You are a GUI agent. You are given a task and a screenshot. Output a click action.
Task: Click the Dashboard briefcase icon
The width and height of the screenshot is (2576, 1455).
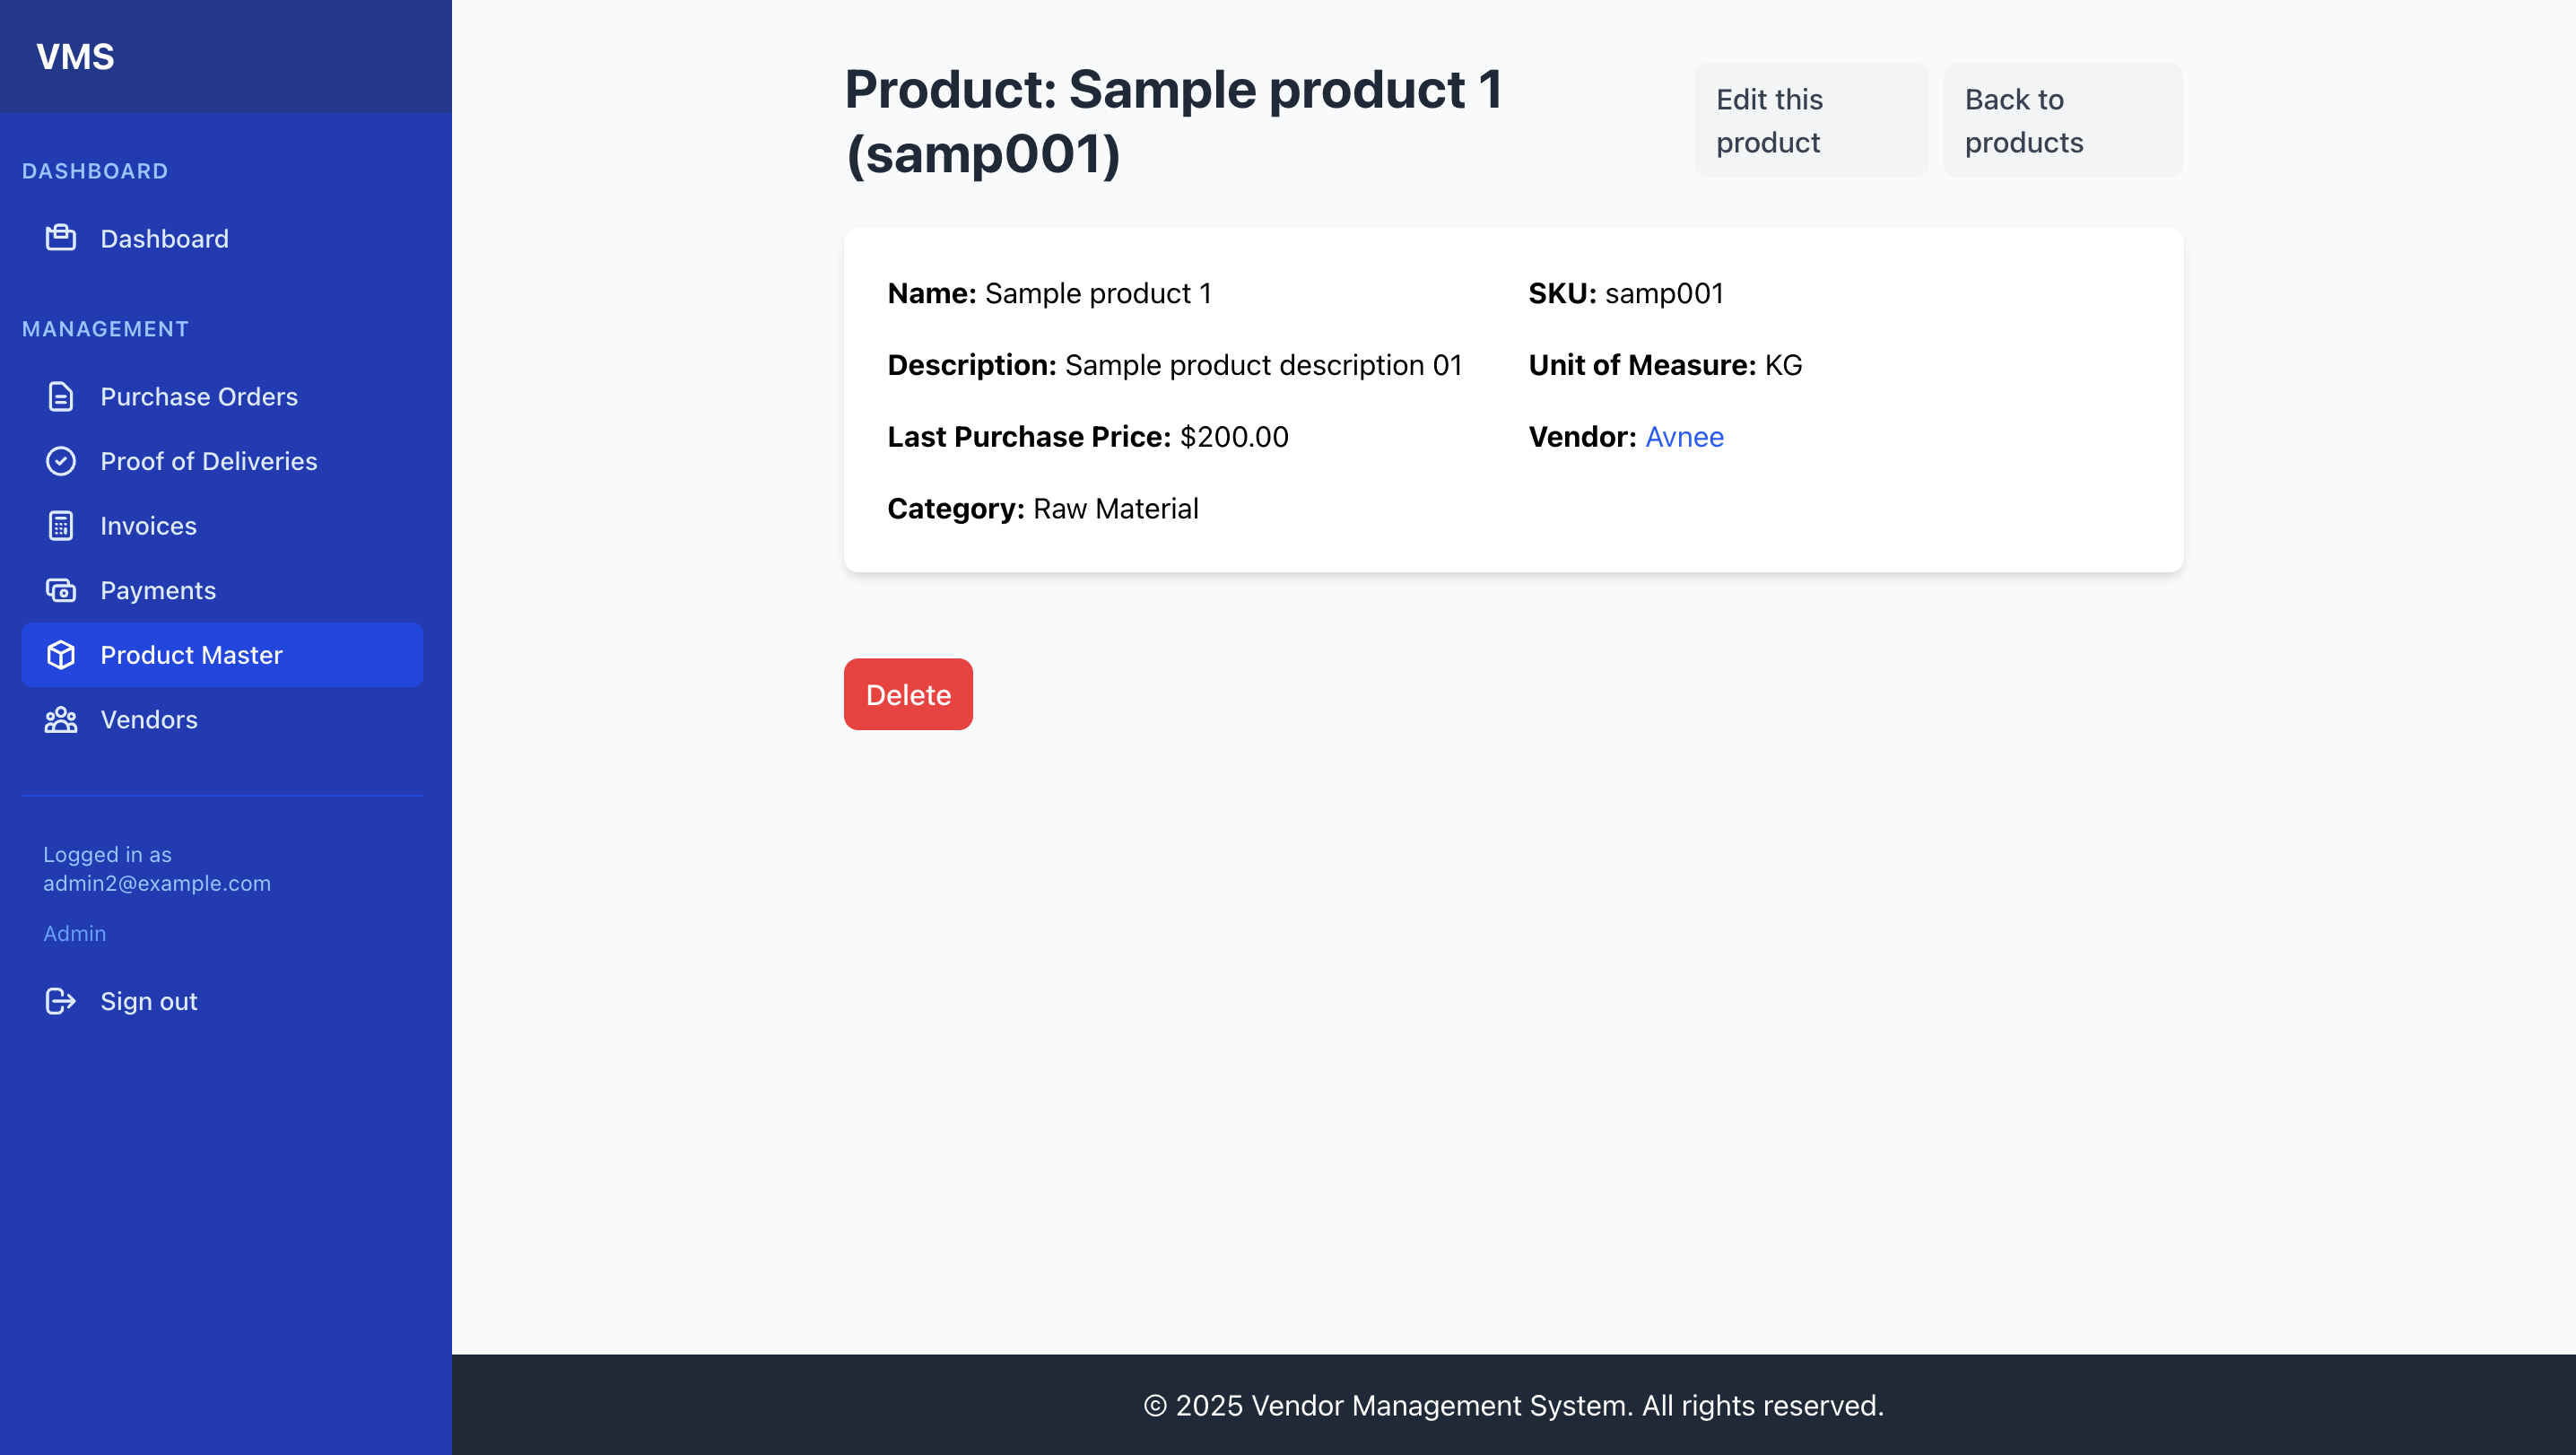[61, 238]
